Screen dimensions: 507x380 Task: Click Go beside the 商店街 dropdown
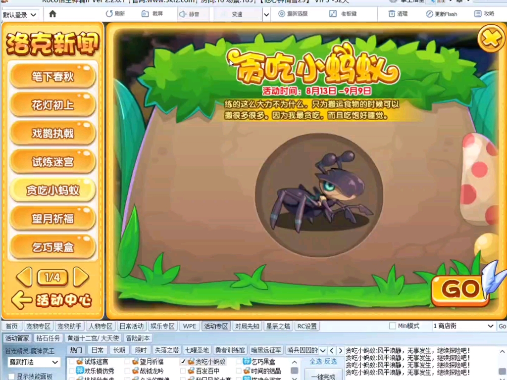click(502, 326)
